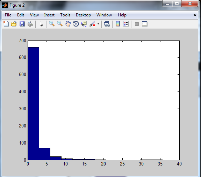
Task: Activate the Brush data tool
Action: click(92, 24)
